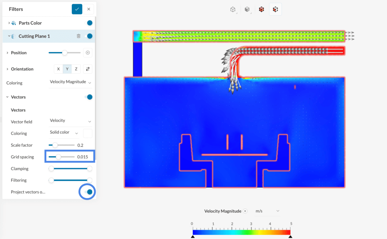Toggle Parts Color visibility switch
The width and height of the screenshot is (387, 239).
point(90,23)
